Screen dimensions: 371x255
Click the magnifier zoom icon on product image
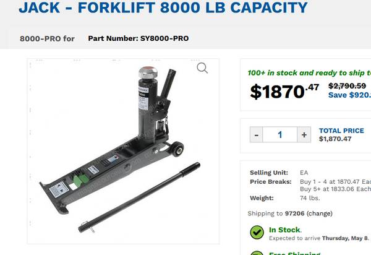point(202,68)
